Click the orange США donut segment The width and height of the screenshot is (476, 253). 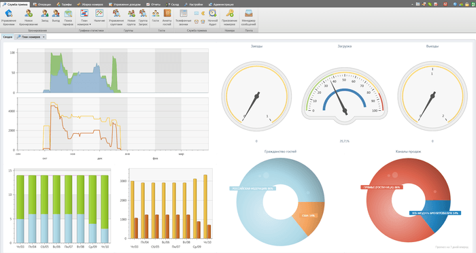pyautogui.click(x=309, y=217)
